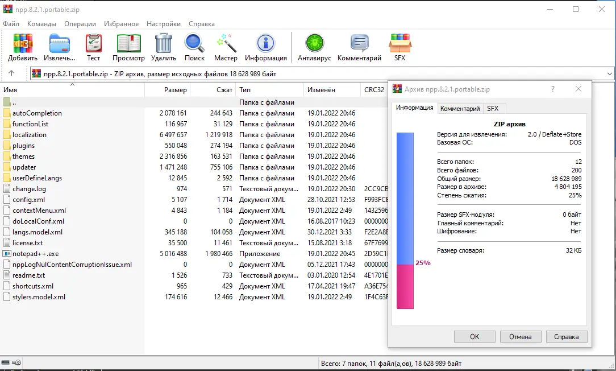Click the Отмена button

tap(521, 337)
